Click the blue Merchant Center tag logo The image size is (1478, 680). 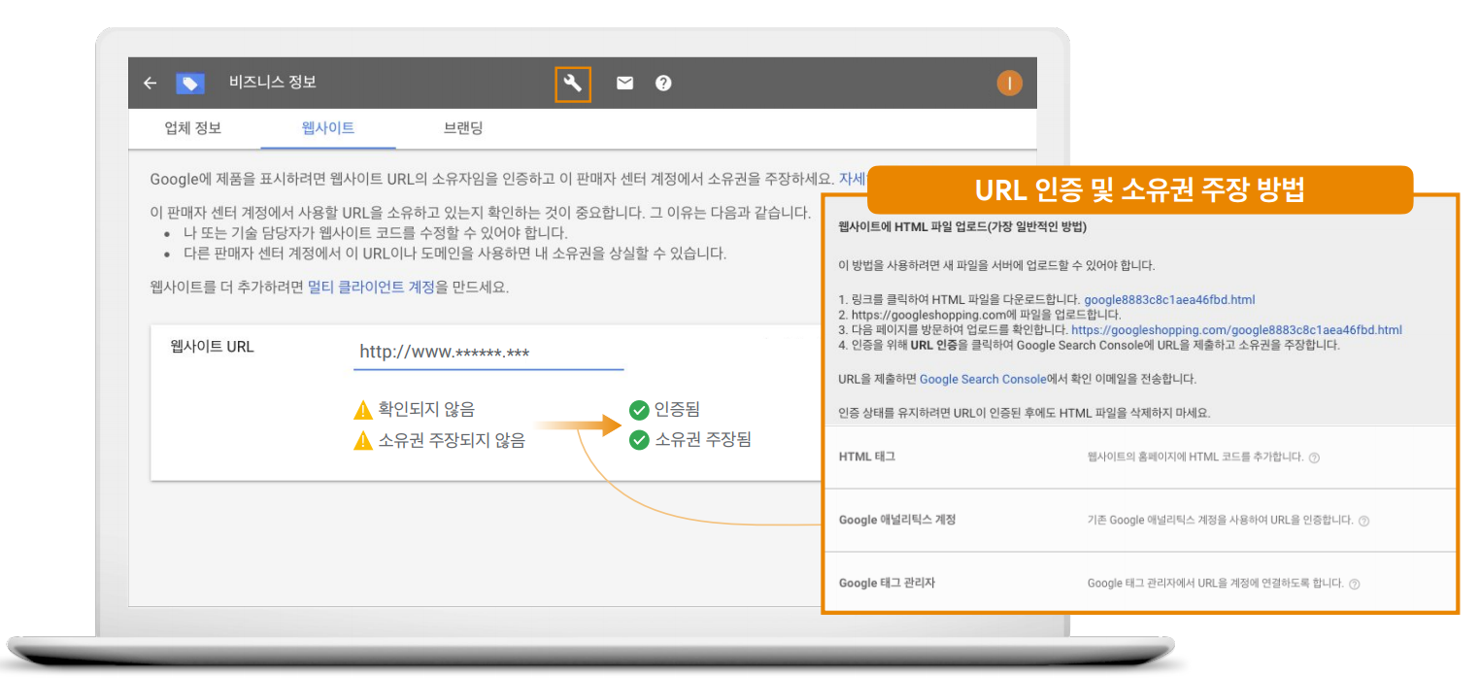tap(189, 84)
